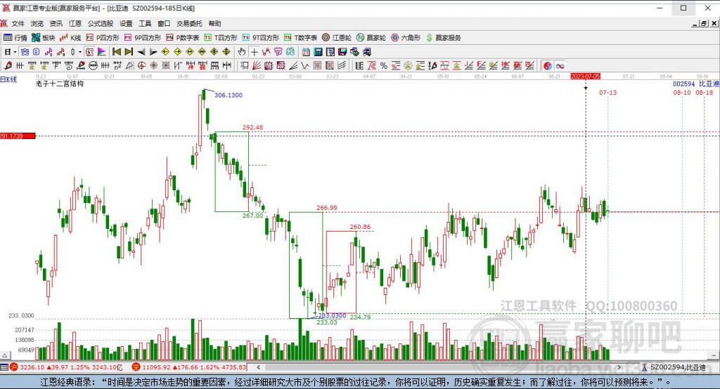Screen dimensions: 720x389
Task: Open the 六角形 hexagon tool
Action: 406,38
